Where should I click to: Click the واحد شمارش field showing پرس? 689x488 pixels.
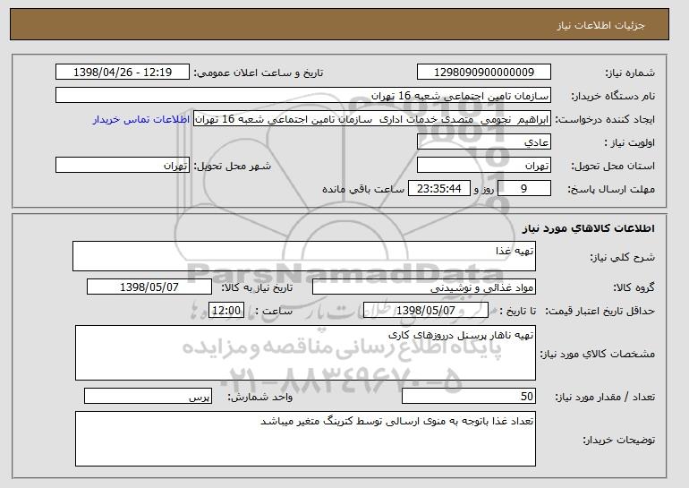point(148,396)
